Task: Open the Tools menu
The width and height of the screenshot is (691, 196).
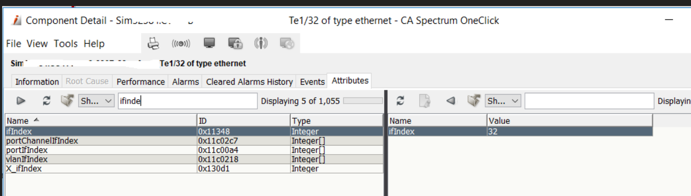Action: coord(66,44)
